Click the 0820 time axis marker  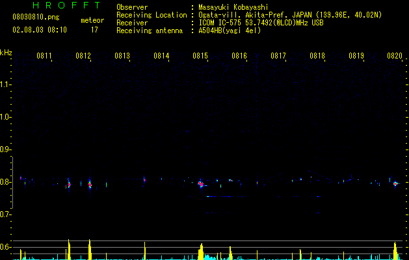tap(395, 56)
